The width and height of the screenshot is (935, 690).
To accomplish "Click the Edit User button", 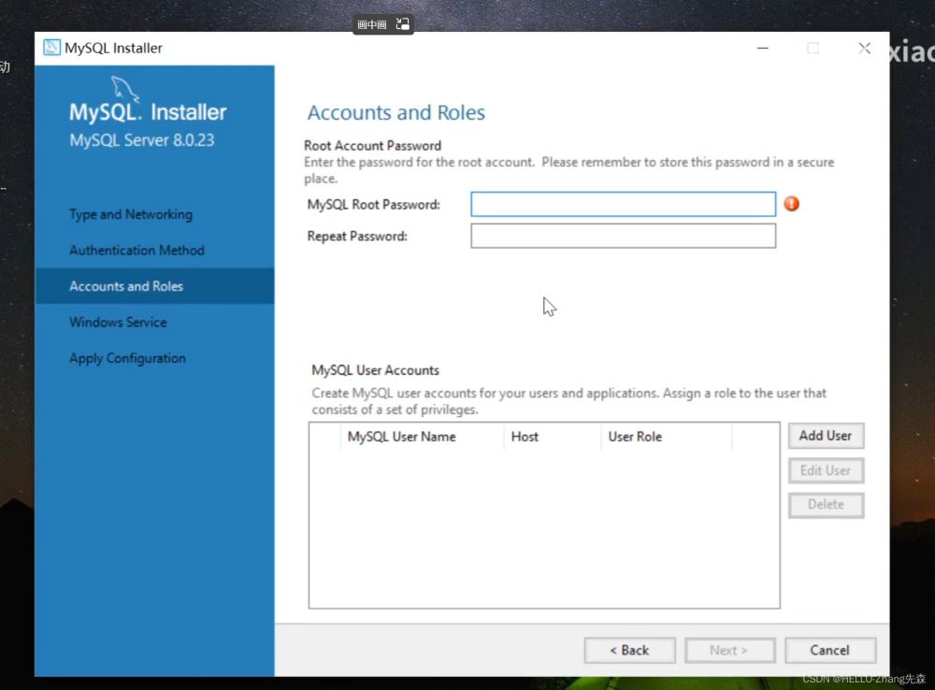I will click(826, 470).
